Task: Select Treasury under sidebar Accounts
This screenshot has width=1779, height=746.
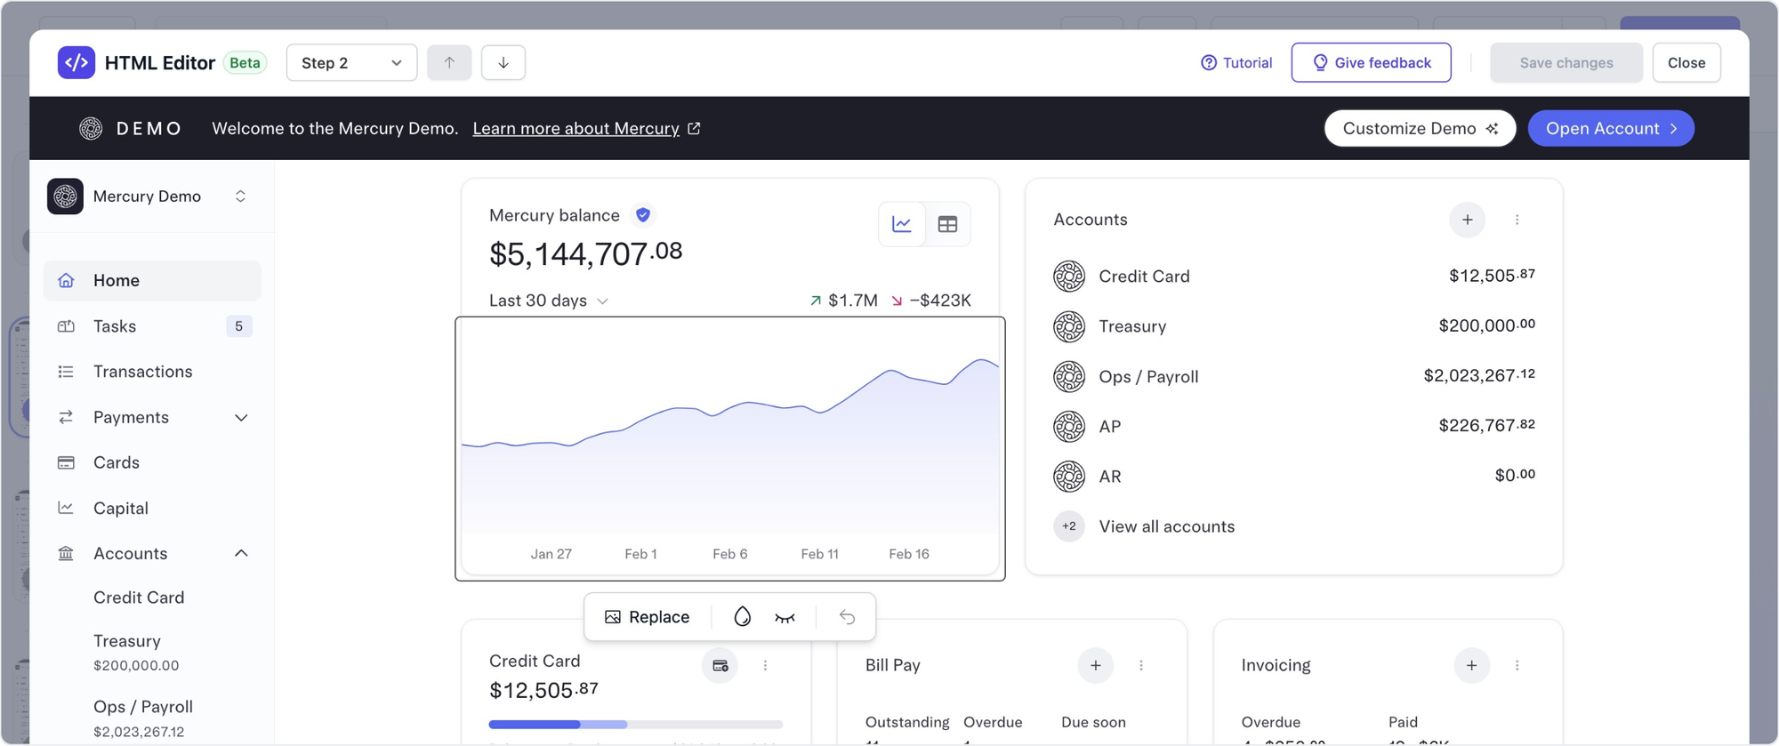Action: point(136,652)
